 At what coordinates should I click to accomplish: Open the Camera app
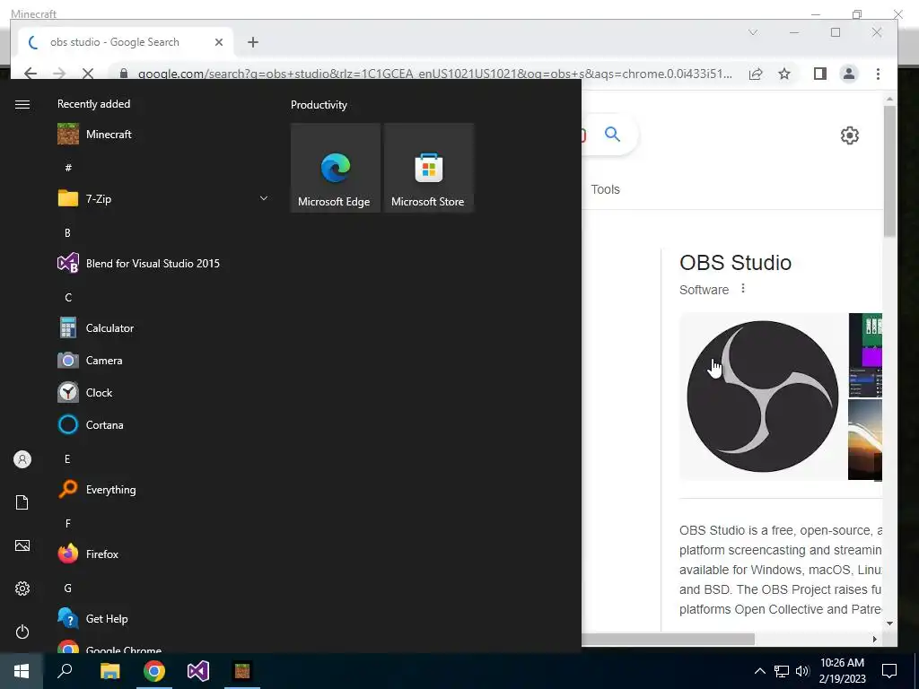click(x=164, y=361)
